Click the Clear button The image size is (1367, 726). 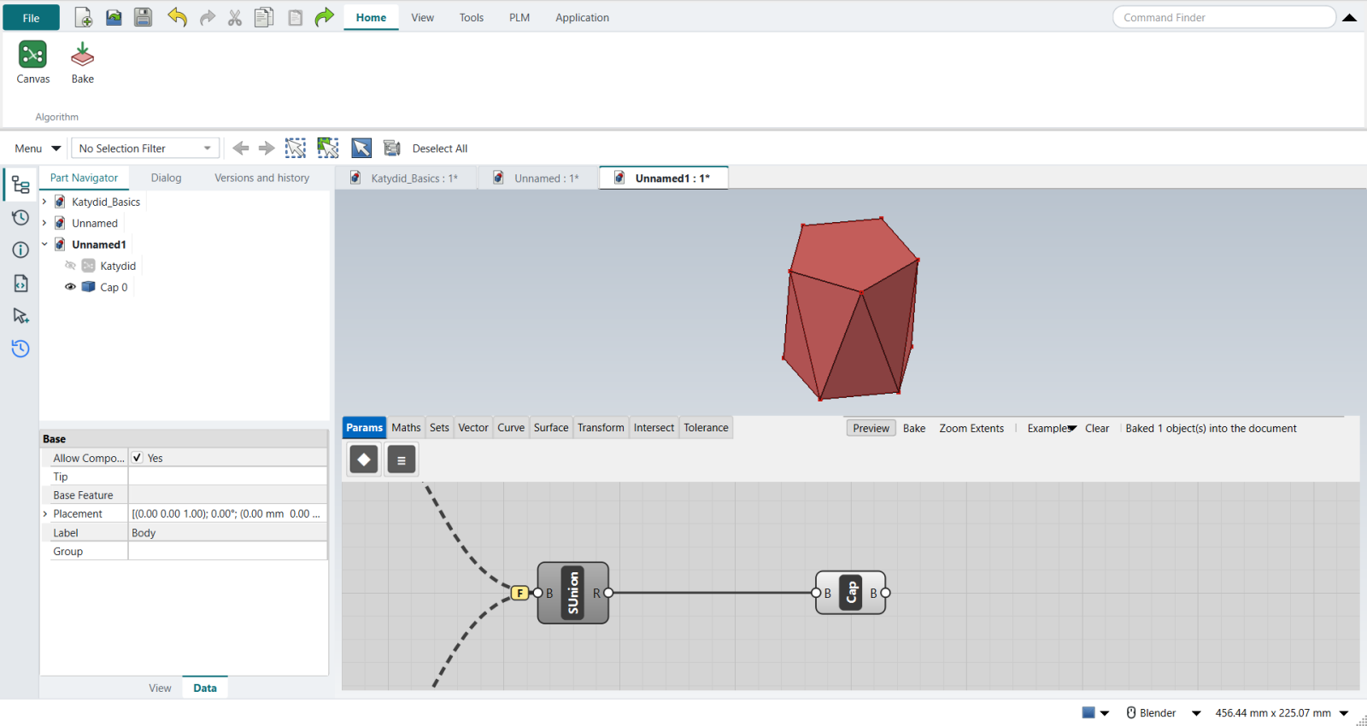[1097, 429]
